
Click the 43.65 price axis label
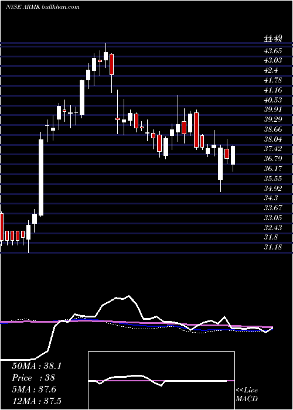click(272, 50)
